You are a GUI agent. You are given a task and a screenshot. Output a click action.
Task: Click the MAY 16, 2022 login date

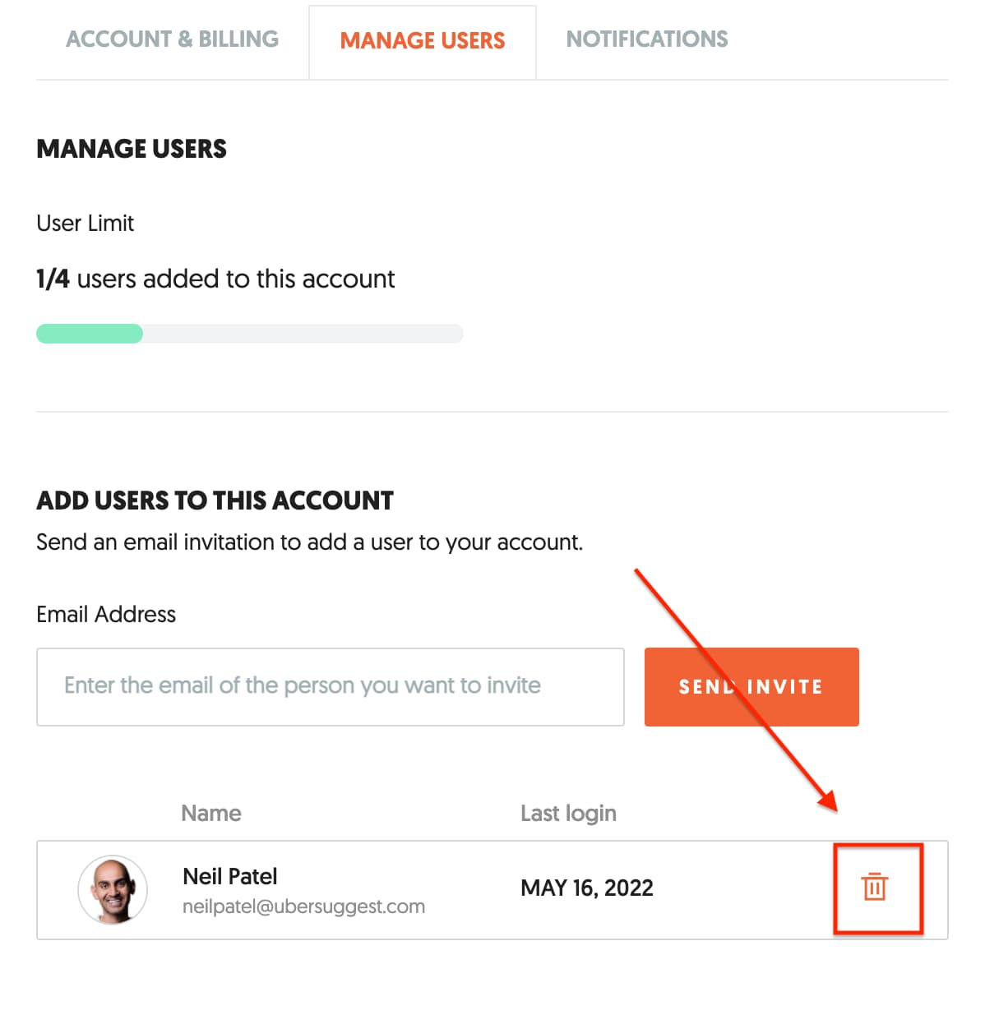(x=587, y=888)
